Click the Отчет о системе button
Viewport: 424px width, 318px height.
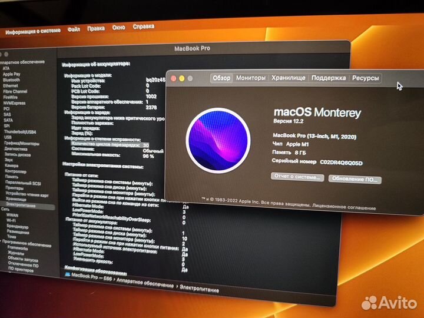(x=297, y=177)
